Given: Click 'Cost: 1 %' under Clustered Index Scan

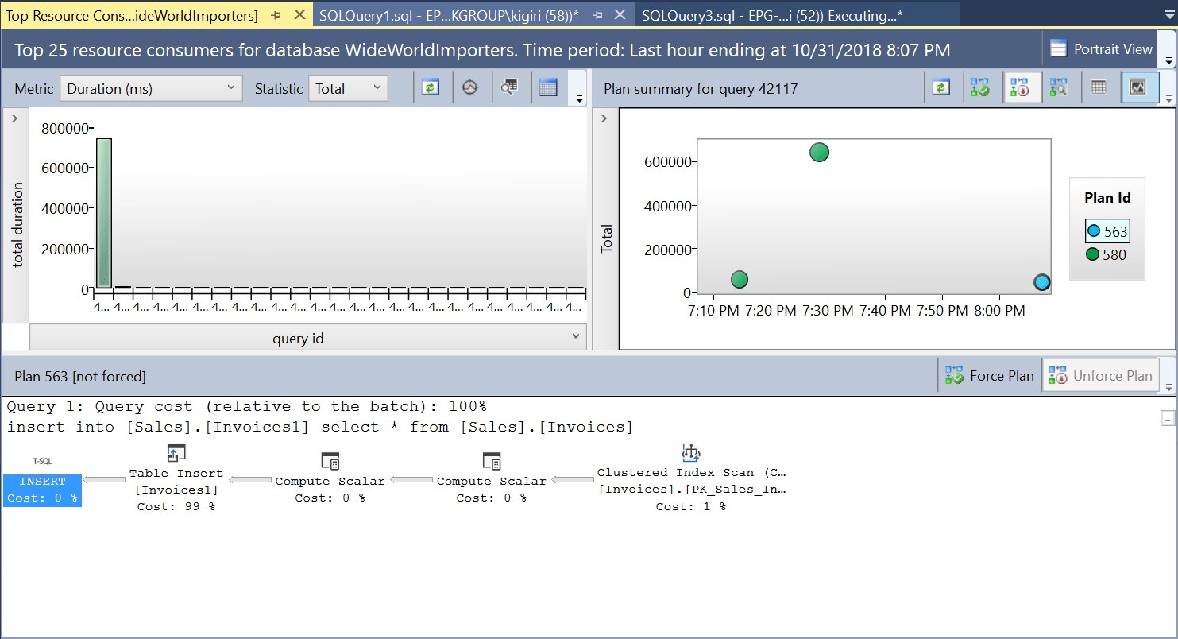Looking at the screenshot, I should coord(691,506).
